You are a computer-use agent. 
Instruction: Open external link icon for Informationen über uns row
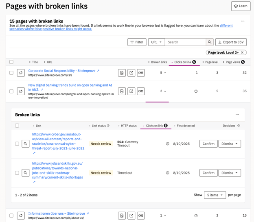pyautogui.click(x=131, y=215)
